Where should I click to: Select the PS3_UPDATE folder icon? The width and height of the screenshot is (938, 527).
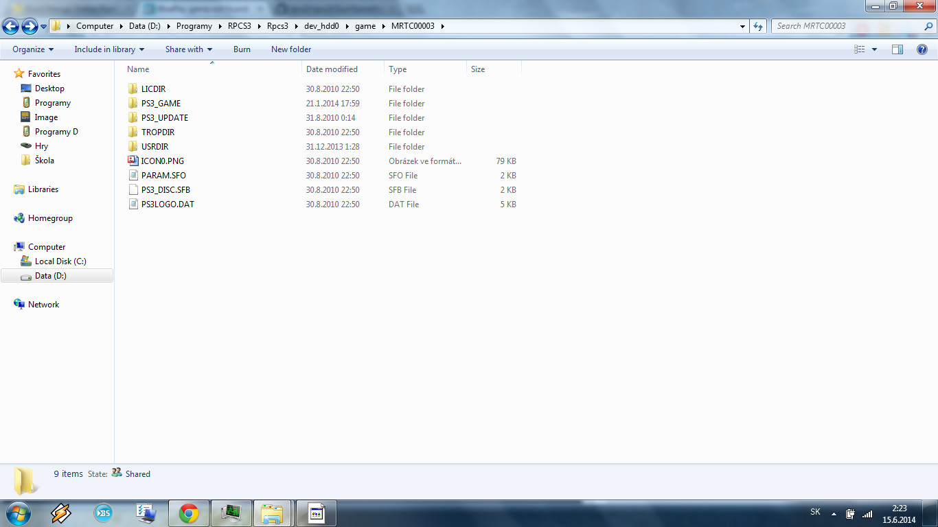[x=133, y=118]
